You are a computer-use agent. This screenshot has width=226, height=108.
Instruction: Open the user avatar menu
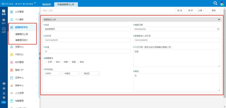pyautogui.click(x=222, y=3)
